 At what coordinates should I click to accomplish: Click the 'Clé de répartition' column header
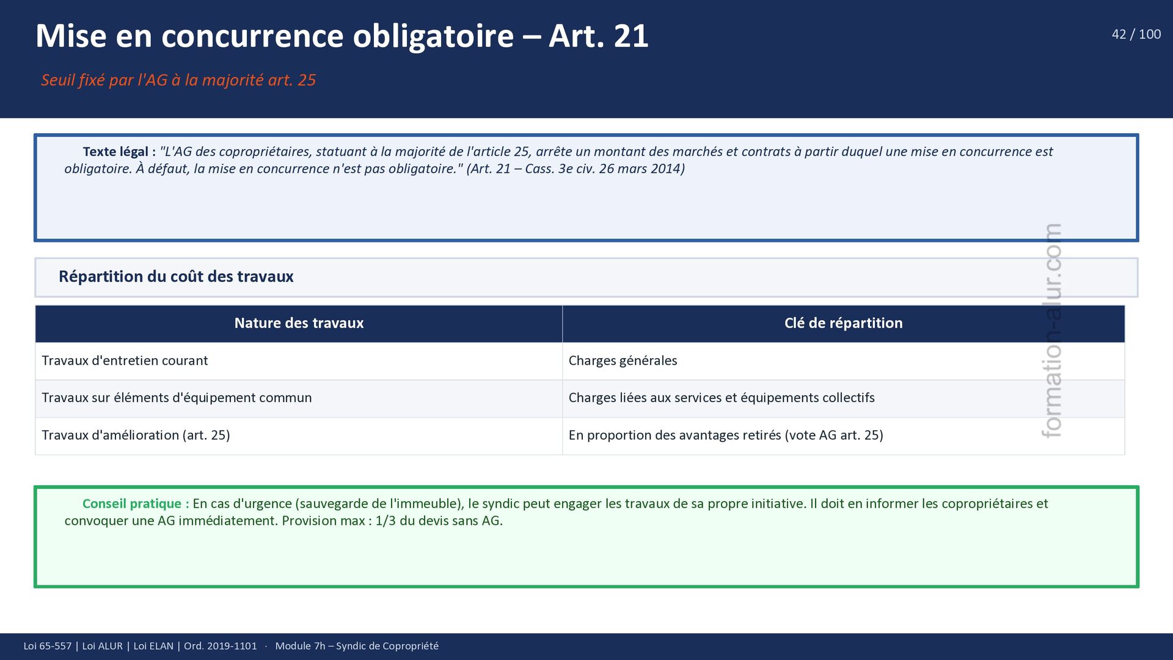pyautogui.click(x=843, y=323)
